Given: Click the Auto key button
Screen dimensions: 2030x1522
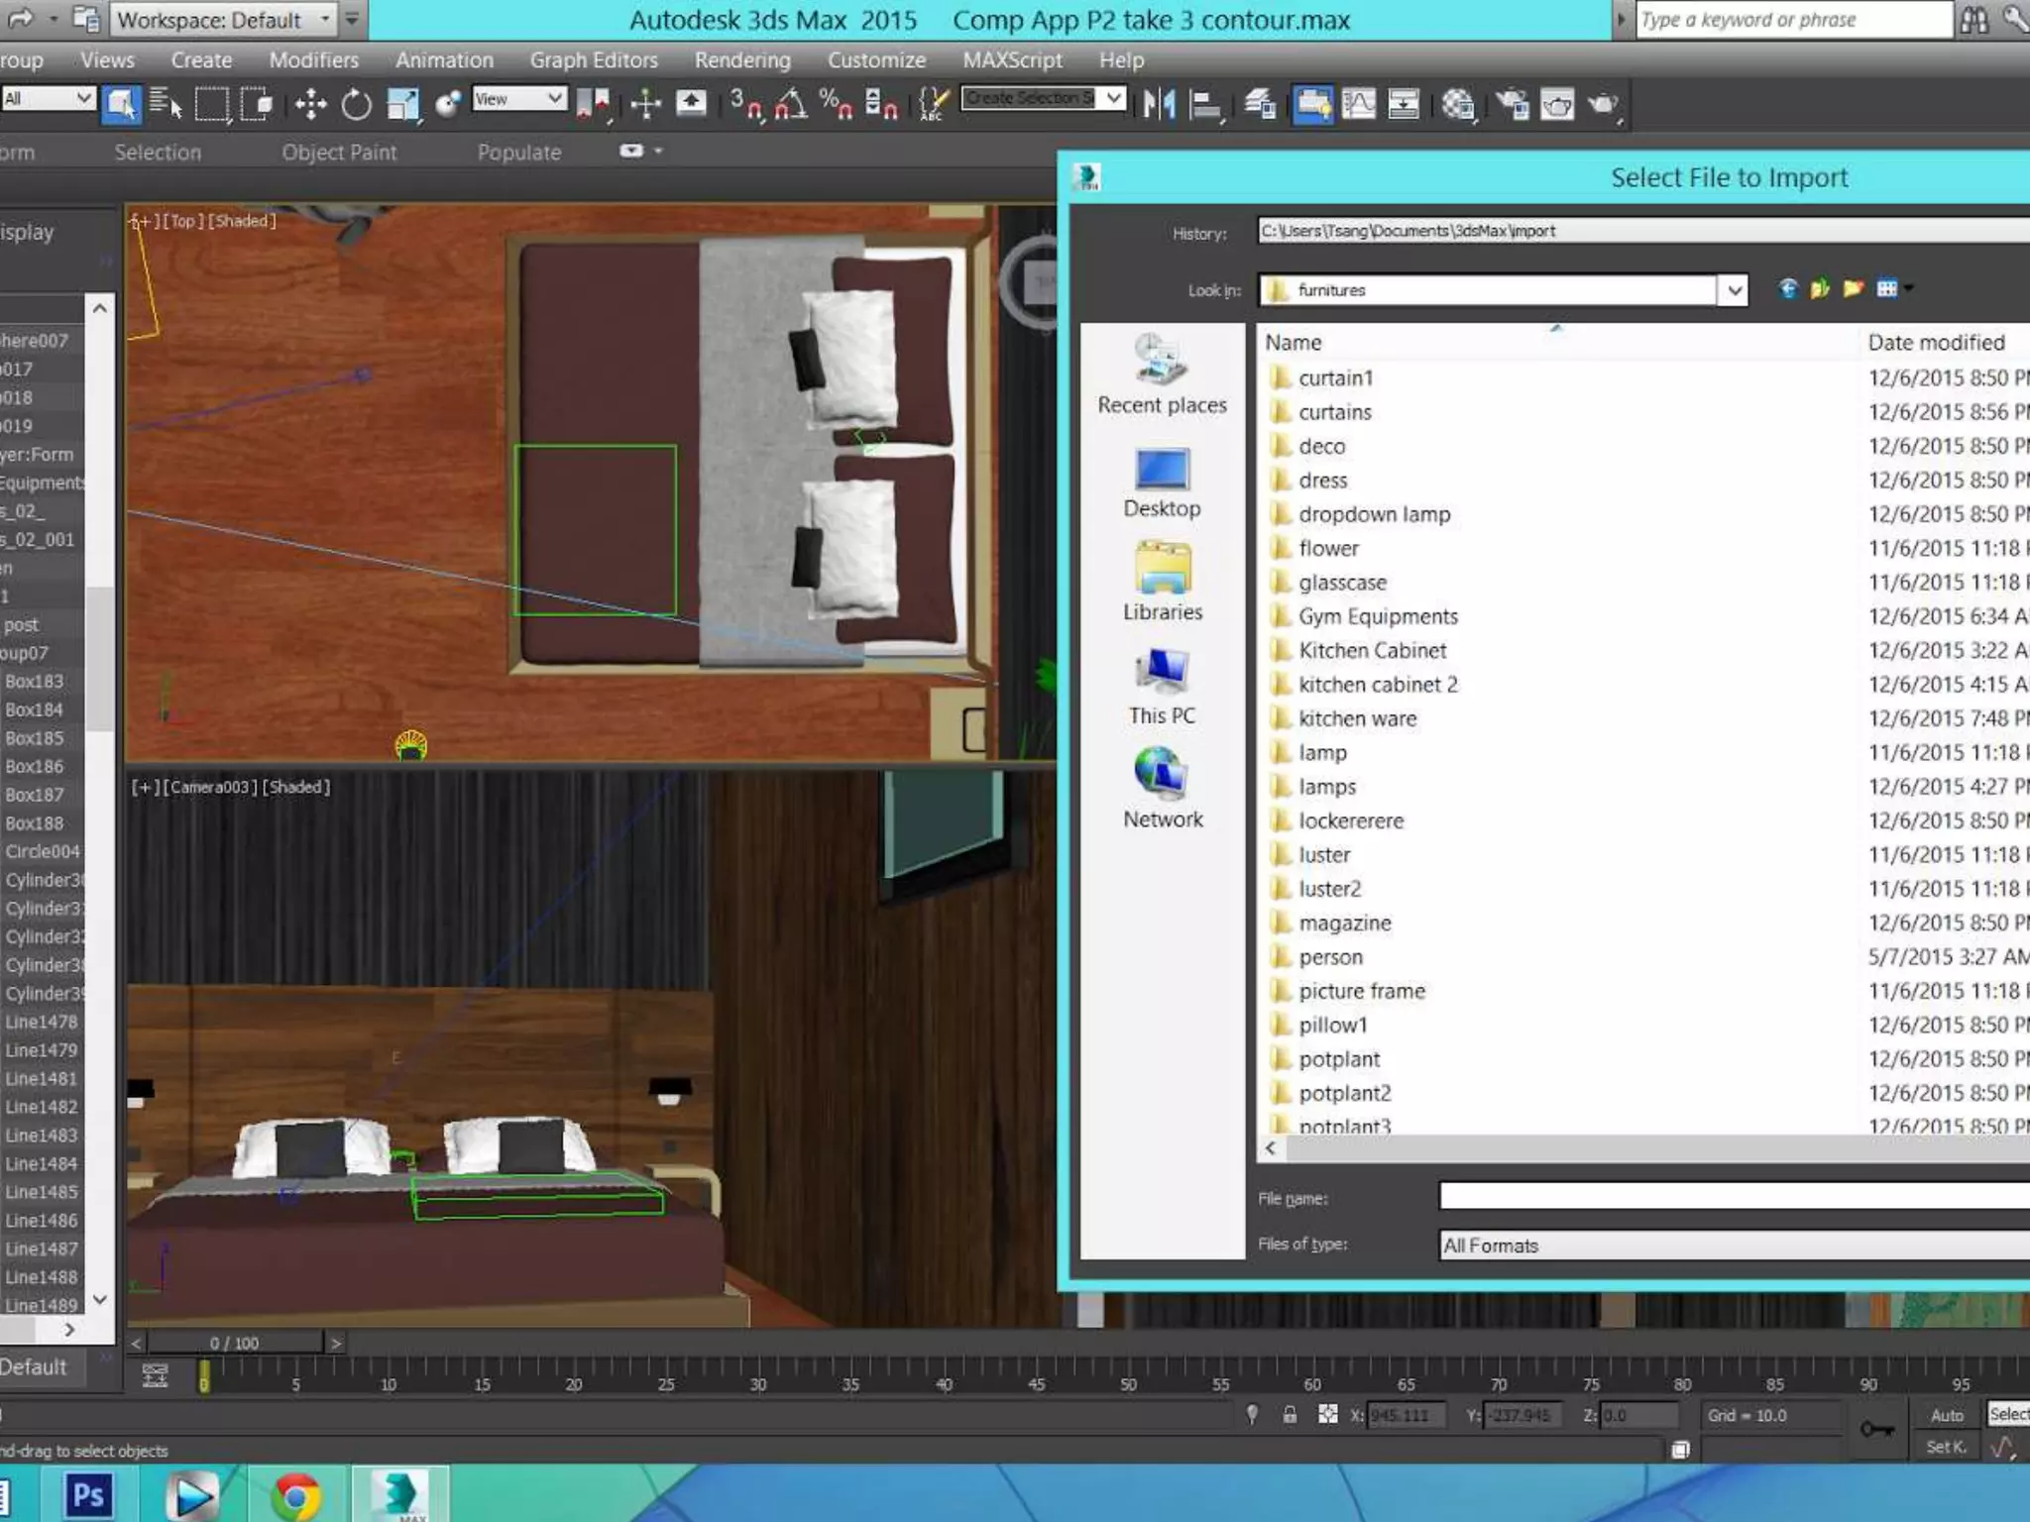Looking at the screenshot, I should pyautogui.click(x=1947, y=1415).
